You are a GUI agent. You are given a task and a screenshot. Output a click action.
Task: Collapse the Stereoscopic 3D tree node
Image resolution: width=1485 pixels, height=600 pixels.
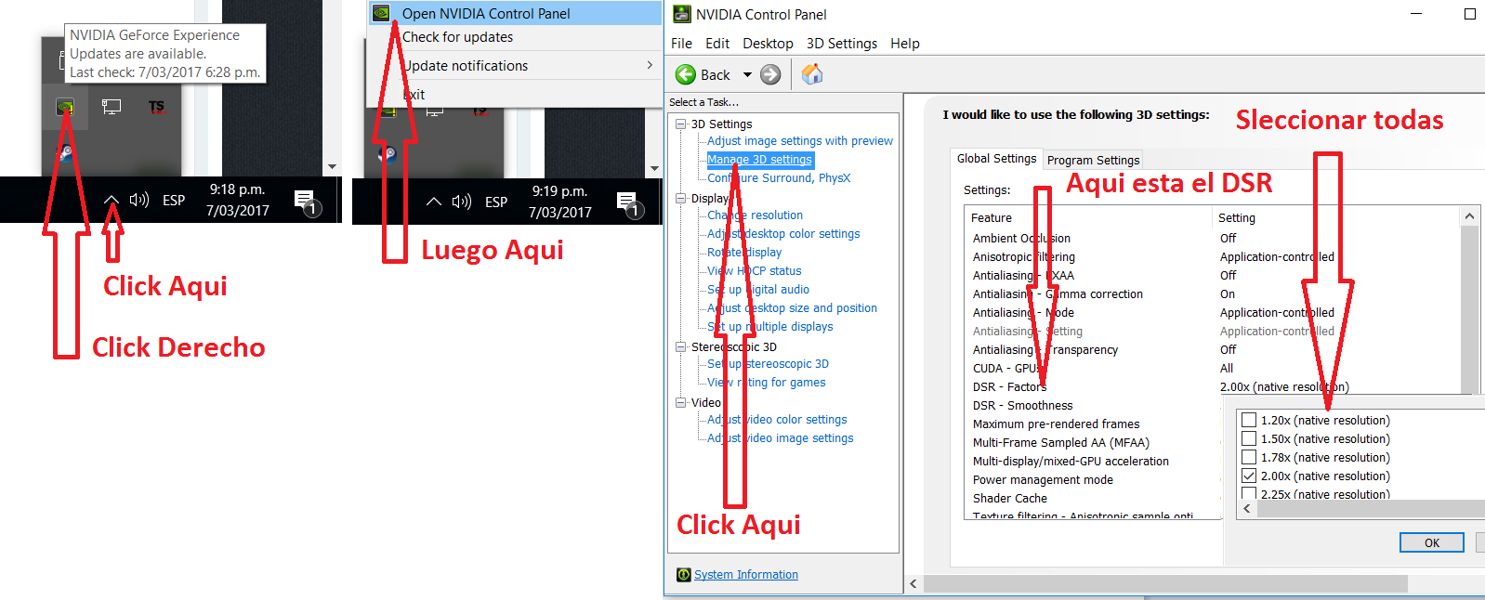click(x=680, y=346)
